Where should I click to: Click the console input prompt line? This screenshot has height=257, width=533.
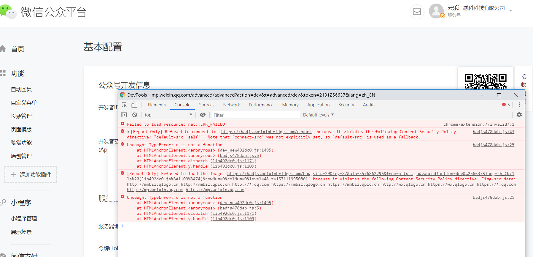click(x=321, y=226)
